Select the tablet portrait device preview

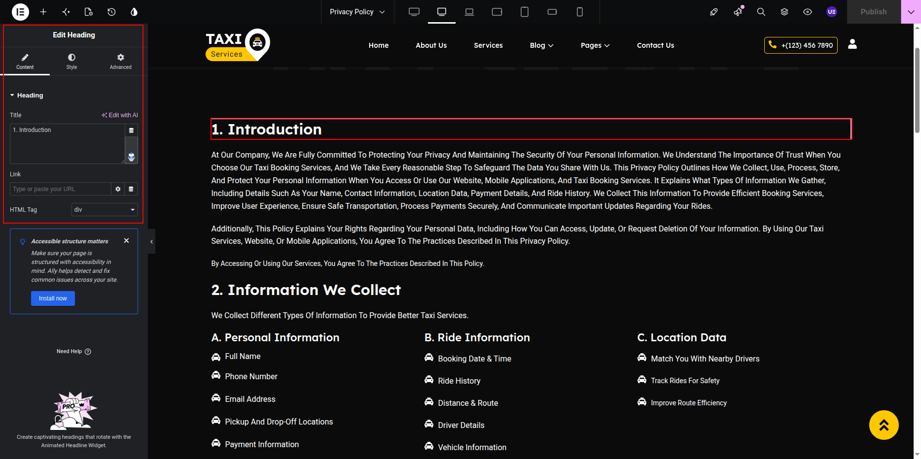(525, 12)
